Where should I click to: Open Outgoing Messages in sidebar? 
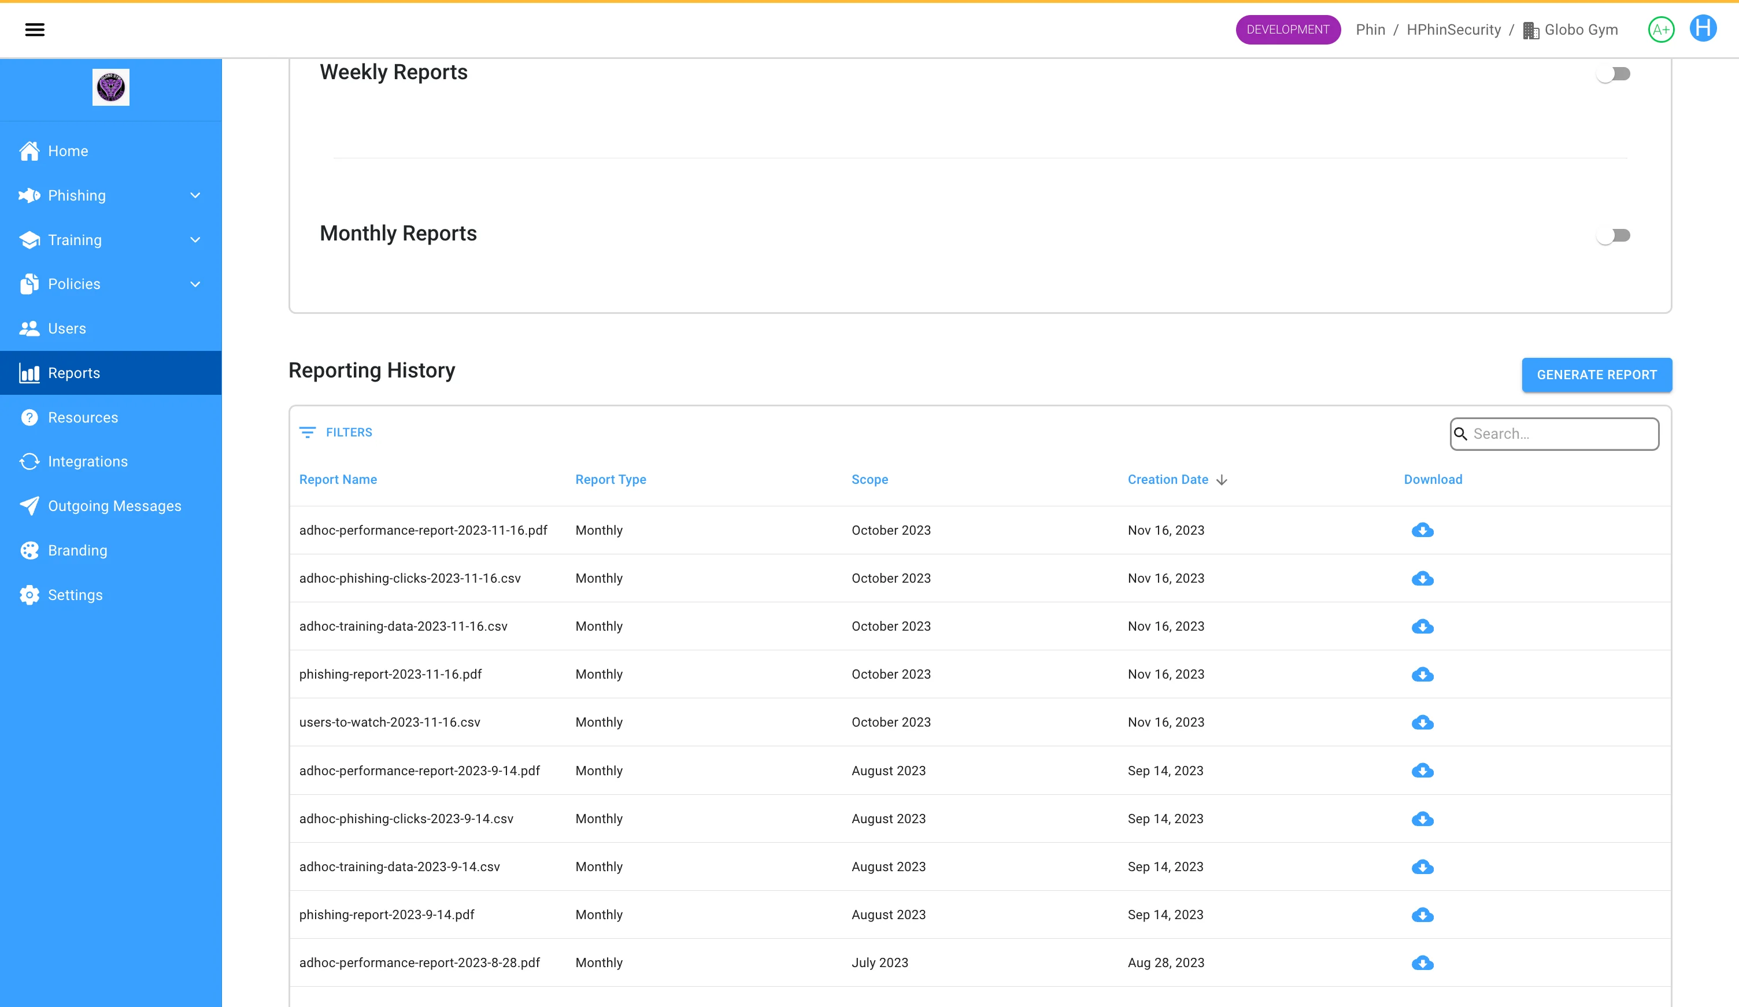pos(111,506)
